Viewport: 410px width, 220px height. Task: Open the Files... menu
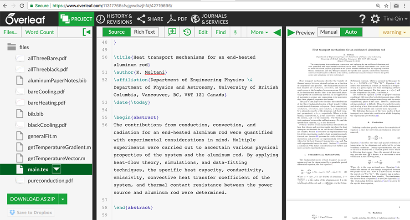pos(10,32)
